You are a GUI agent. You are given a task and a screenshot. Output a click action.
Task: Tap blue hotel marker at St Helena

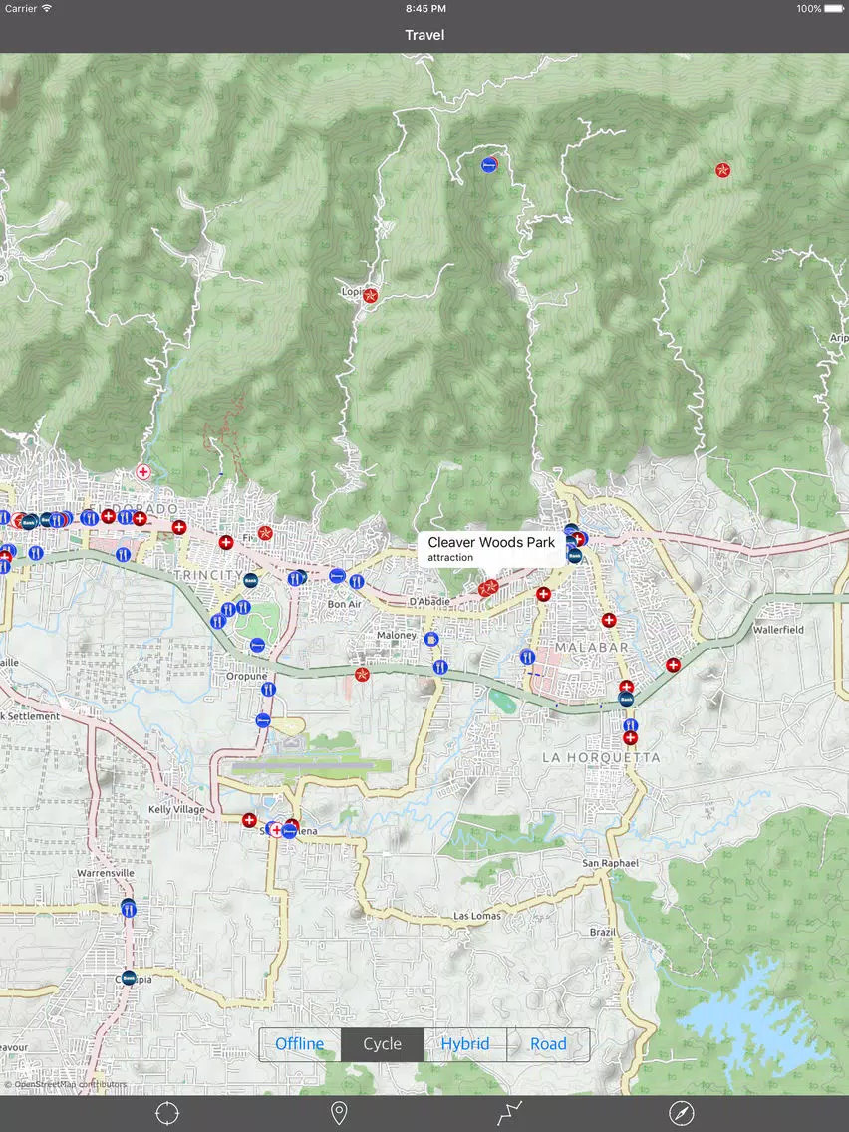coord(289,832)
